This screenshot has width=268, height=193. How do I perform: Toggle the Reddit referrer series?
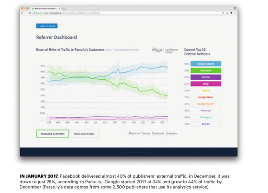pyautogui.click(x=206, y=124)
